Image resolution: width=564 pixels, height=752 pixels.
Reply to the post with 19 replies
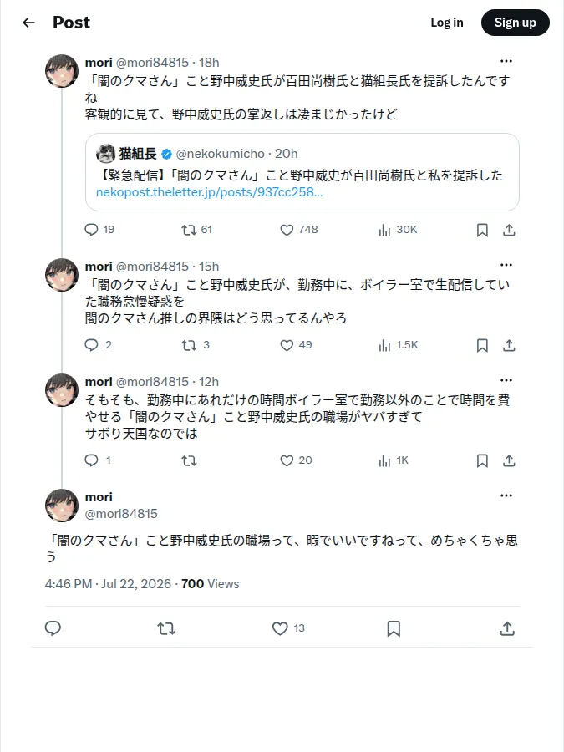[99, 230]
